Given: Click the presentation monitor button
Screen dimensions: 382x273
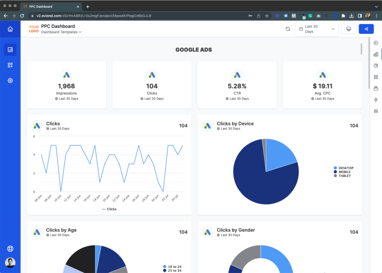Looking at the screenshot, I should coord(349,29).
